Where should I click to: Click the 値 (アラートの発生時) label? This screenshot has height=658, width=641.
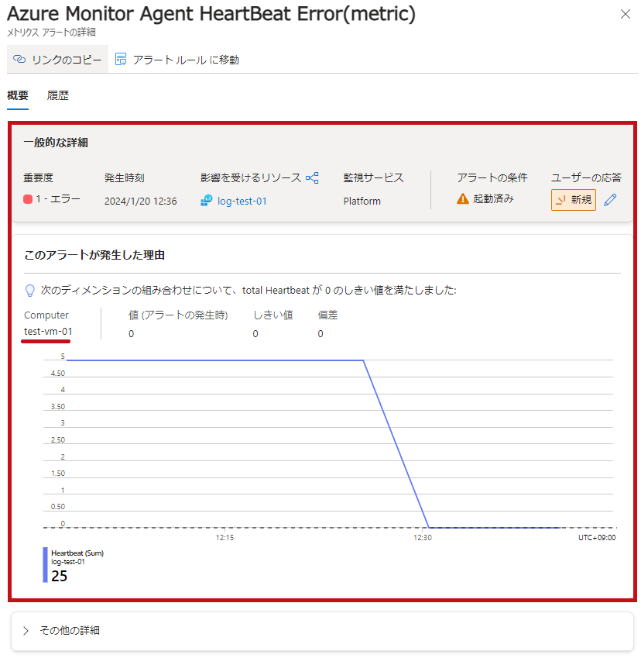tap(178, 315)
